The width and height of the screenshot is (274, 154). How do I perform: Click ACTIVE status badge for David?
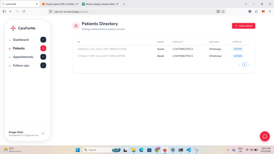(238, 56)
